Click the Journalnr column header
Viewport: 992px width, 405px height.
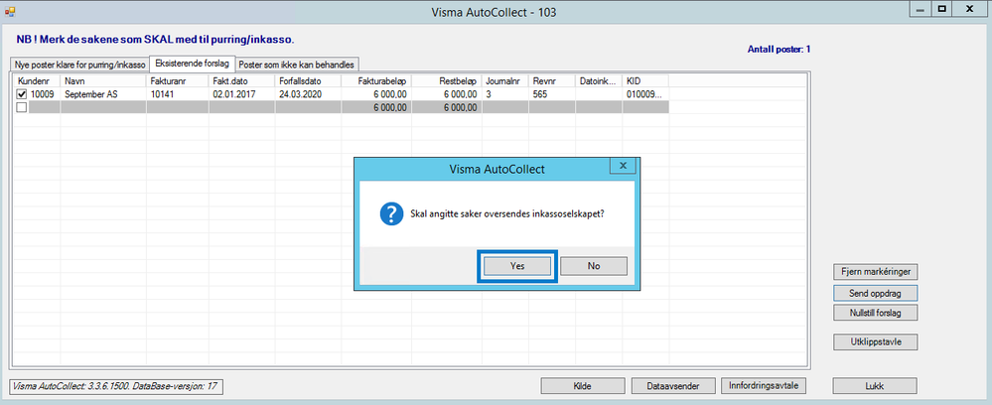505,81
